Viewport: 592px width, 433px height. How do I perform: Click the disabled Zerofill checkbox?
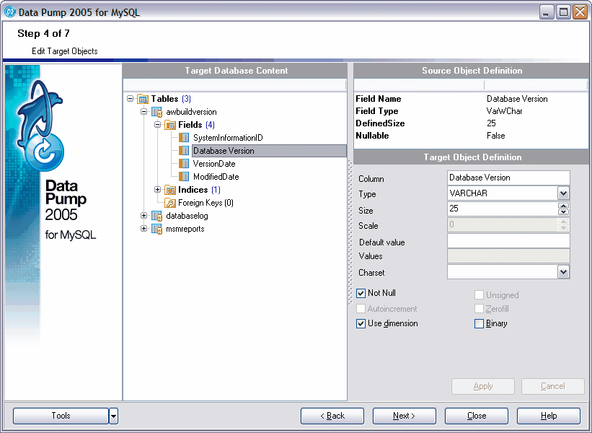point(479,309)
